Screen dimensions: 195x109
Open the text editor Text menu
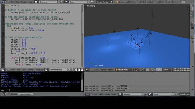tap(19, 70)
